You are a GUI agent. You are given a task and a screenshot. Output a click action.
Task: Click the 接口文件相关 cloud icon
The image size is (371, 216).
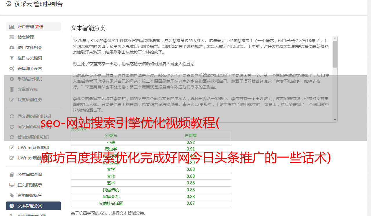(x=12, y=48)
